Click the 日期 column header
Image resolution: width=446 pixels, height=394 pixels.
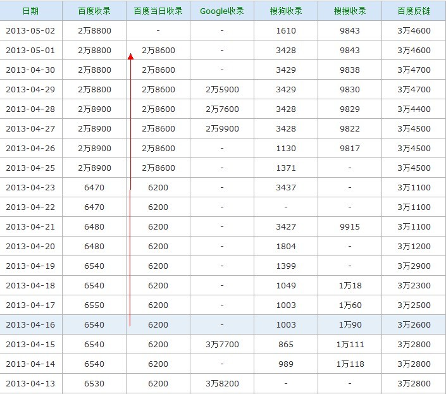(x=30, y=11)
